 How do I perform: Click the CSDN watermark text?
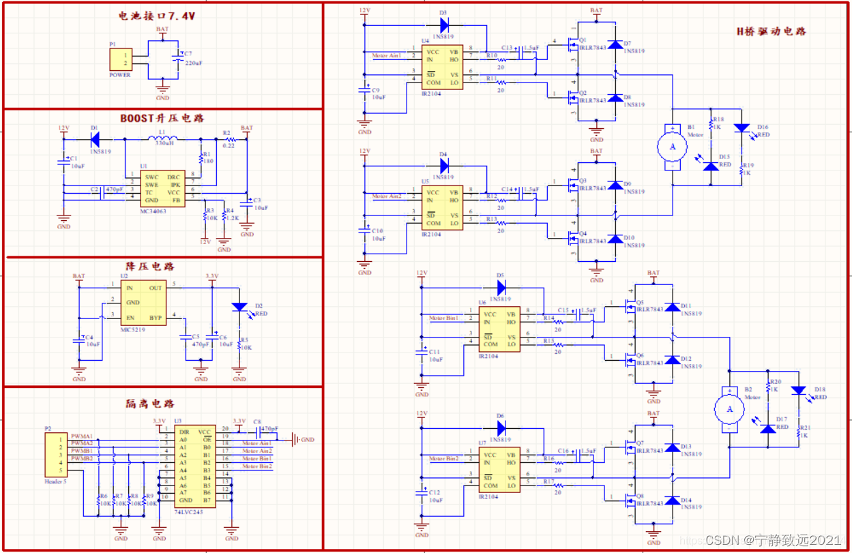pyautogui.click(x=774, y=541)
